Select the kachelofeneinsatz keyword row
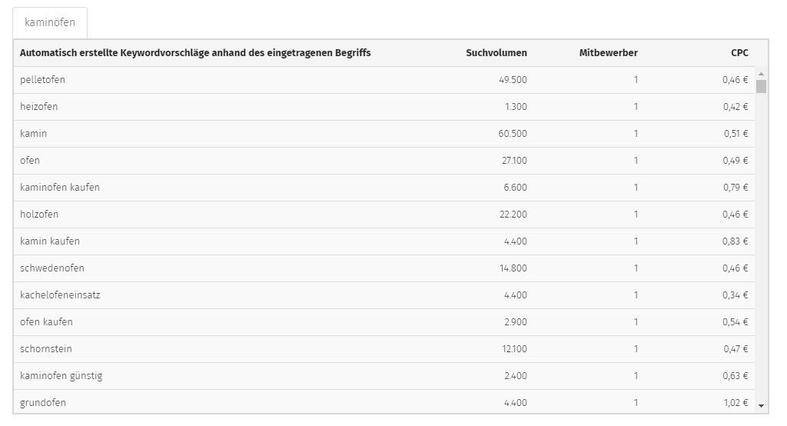Image resolution: width=787 pixels, height=426 pixels. pyautogui.click(x=384, y=295)
